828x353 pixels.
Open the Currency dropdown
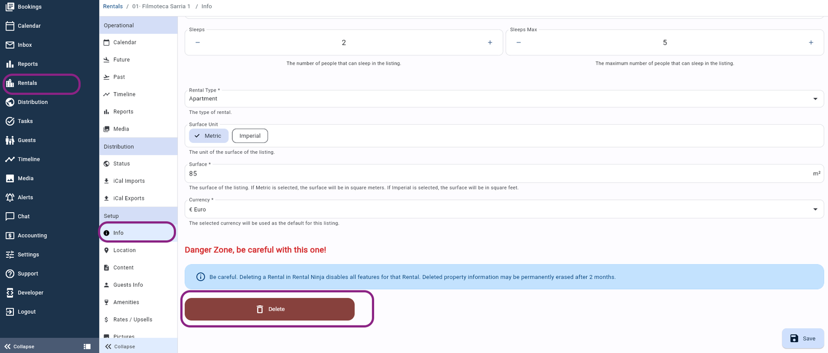(503, 209)
